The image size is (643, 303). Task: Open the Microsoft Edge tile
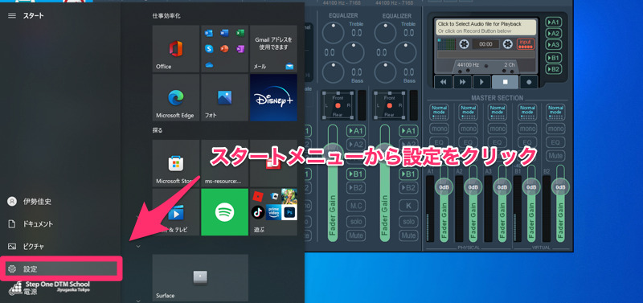click(x=176, y=97)
